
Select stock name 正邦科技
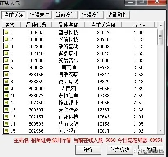tap(68, 117)
